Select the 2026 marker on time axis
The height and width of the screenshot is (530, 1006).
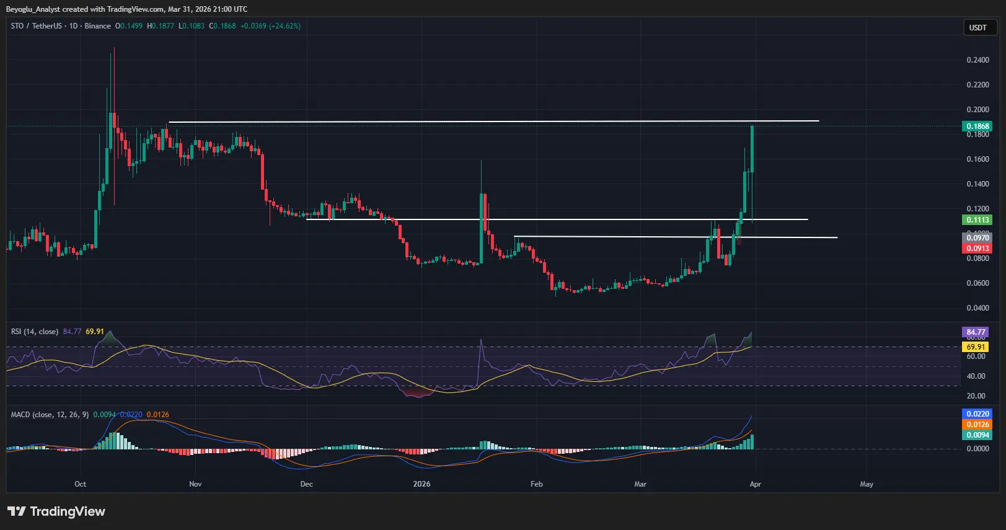[421, 484]
